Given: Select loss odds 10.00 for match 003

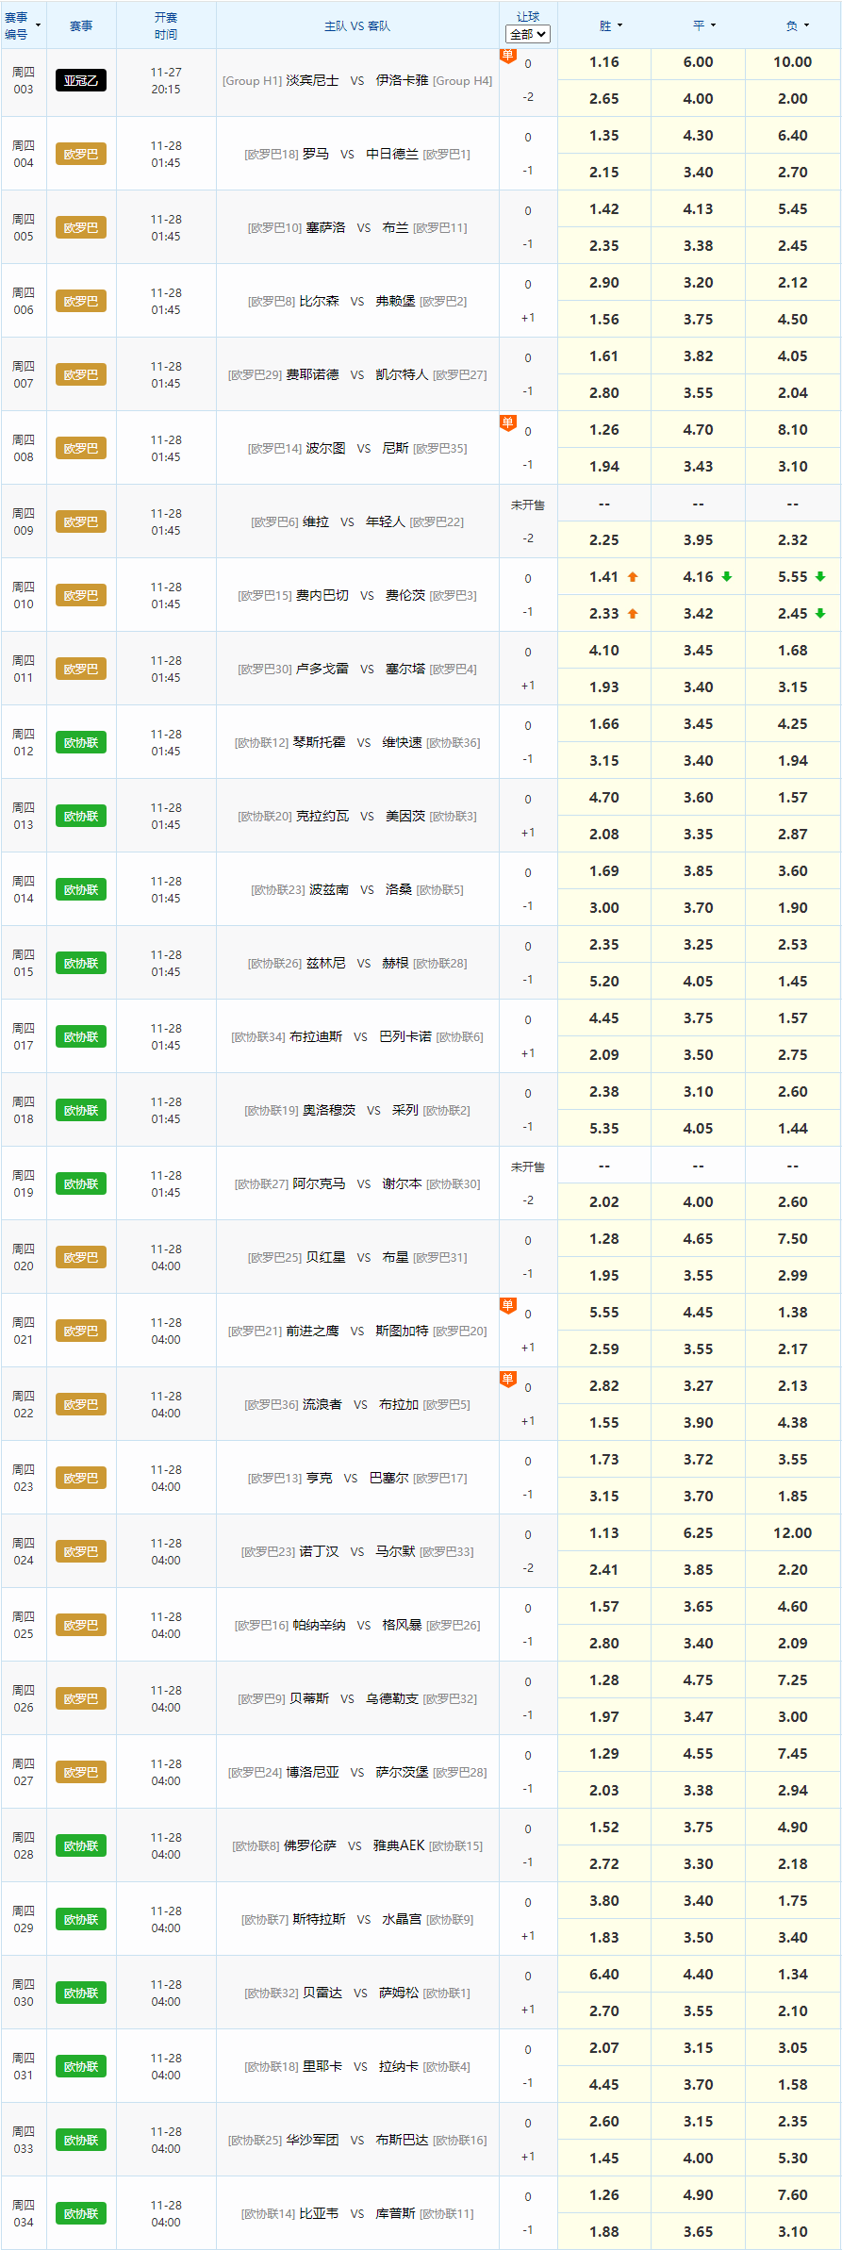Looking at the screenshot, I should pyautogui.click(x=793, y=62).
